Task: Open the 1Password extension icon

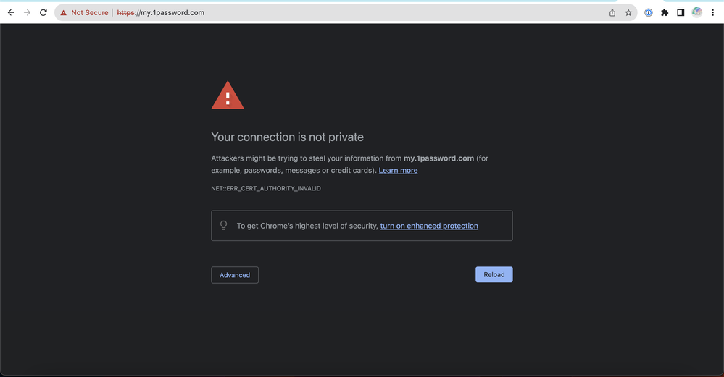Action: coord(649,13)
